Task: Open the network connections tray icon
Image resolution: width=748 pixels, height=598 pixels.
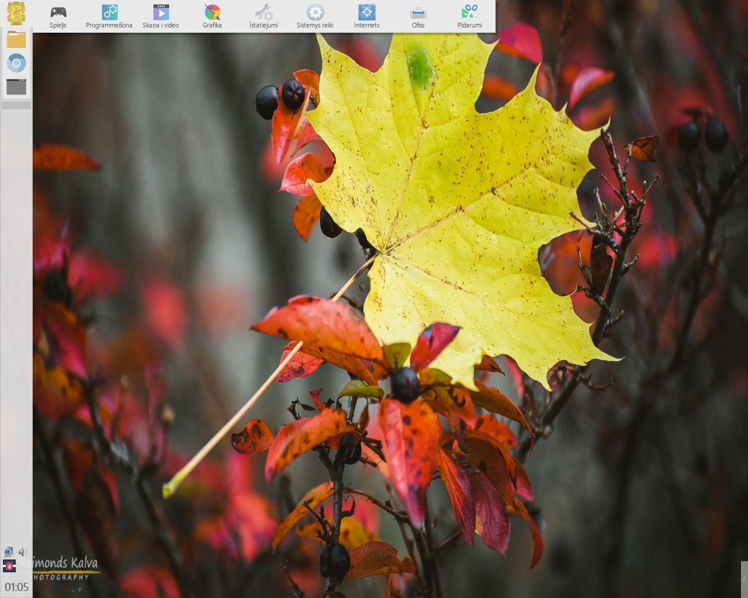Action: [x=9, y=552]
